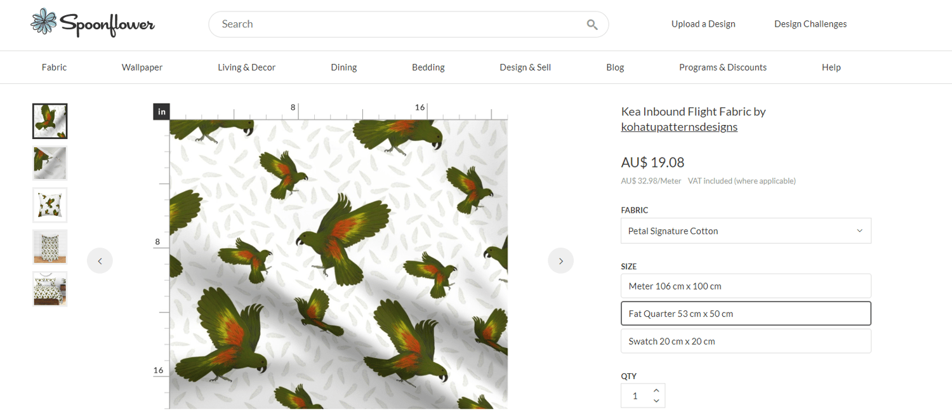Open Upload a Design link
The width and height of the screenshot is (952, 419).
703,24
